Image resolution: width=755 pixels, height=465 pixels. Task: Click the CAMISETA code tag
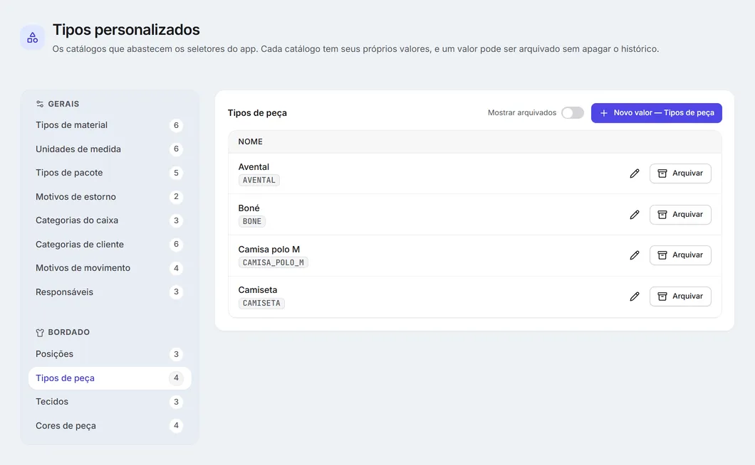coord(261,303)
